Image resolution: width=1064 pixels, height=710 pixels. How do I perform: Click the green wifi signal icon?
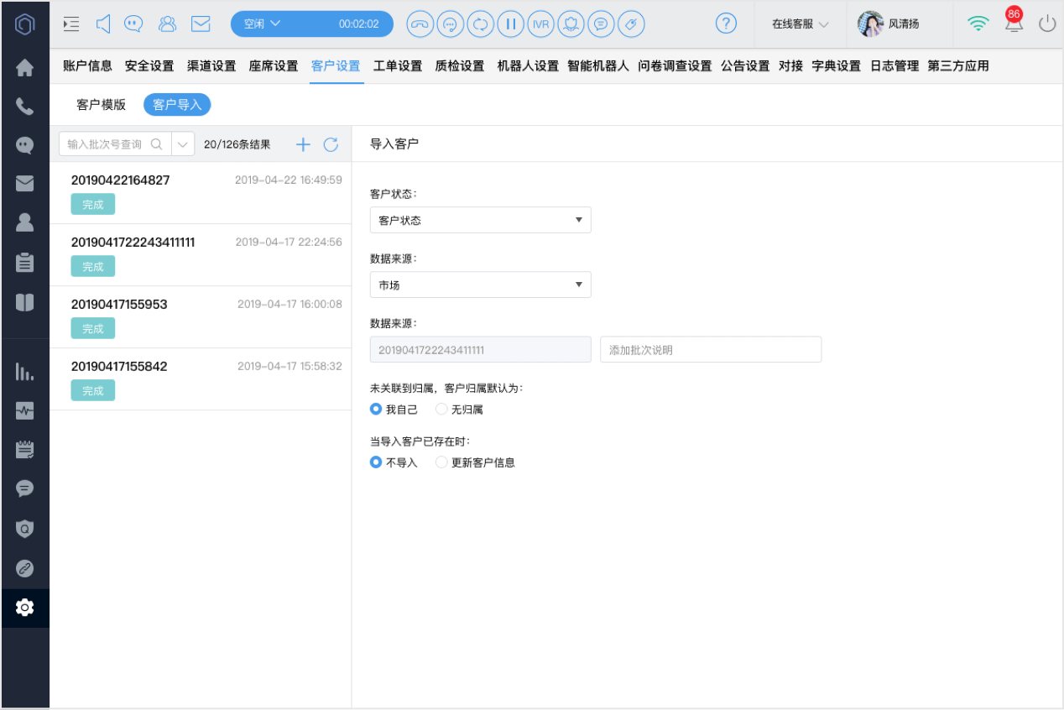(978, 23)
